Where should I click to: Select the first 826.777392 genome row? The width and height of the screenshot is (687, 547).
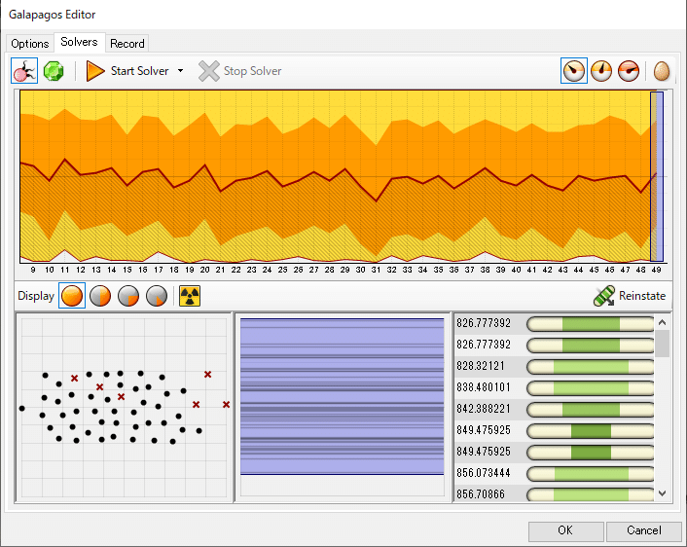[555, 323]
